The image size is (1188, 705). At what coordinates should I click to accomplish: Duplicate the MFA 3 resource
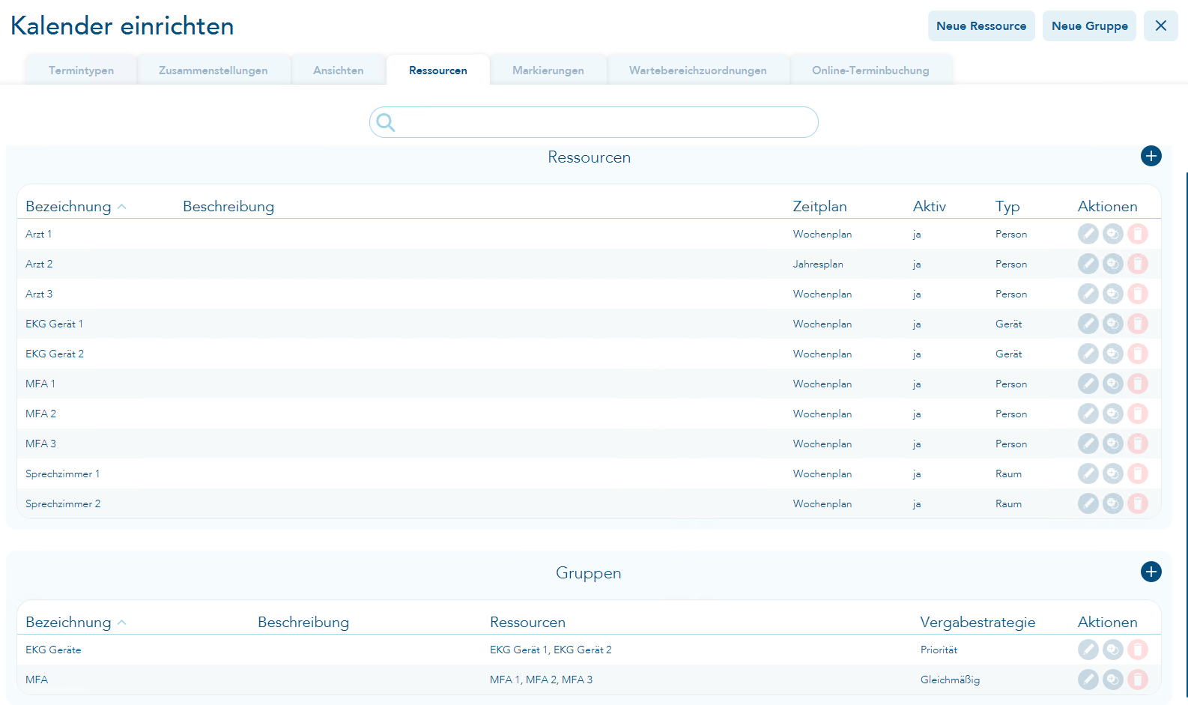(1113, 444)
